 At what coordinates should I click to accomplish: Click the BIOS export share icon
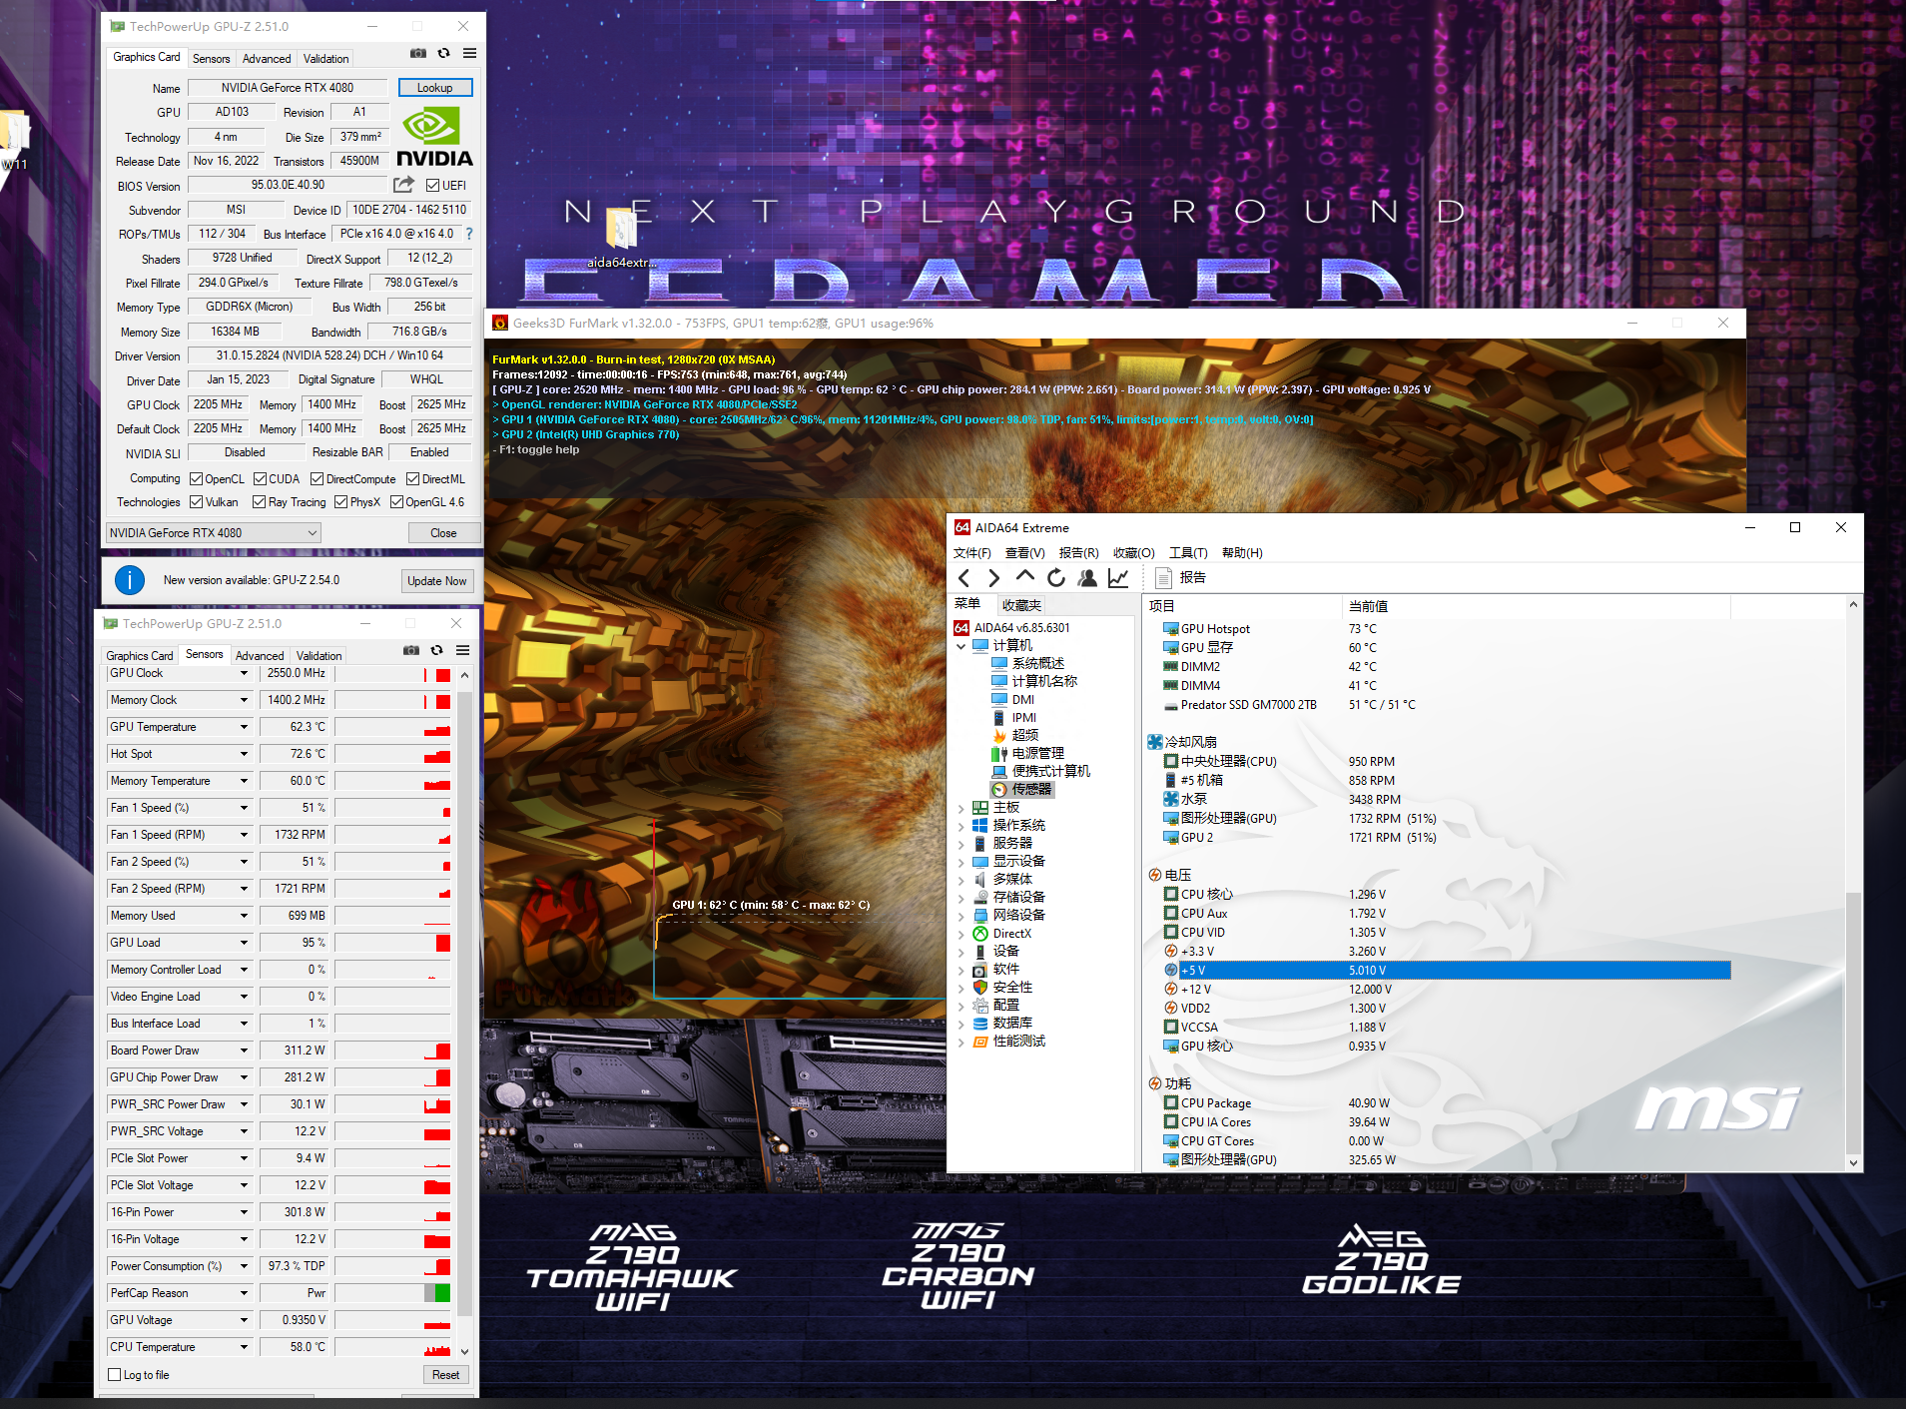[x=403, y=185]
